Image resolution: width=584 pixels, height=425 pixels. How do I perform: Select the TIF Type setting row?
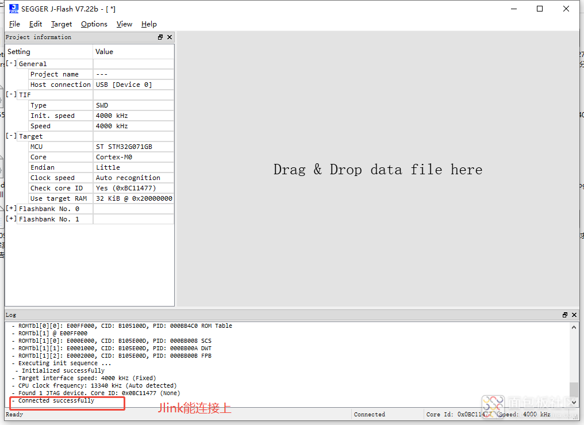[x=101, y=105]
